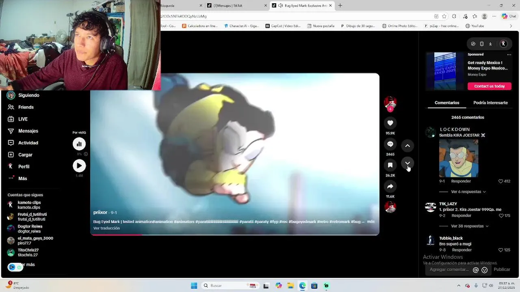Save the video with the bookmark icon

point(390,165)
